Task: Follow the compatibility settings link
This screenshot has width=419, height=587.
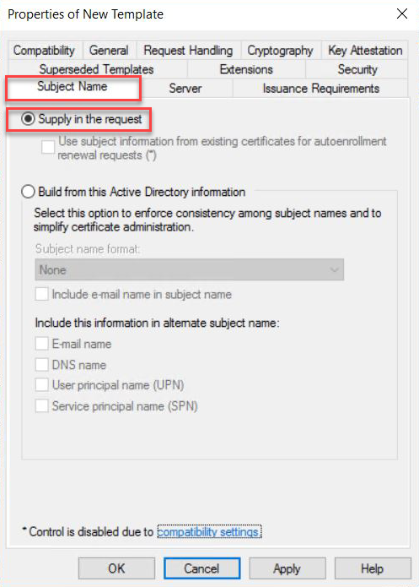Action: 209,531
